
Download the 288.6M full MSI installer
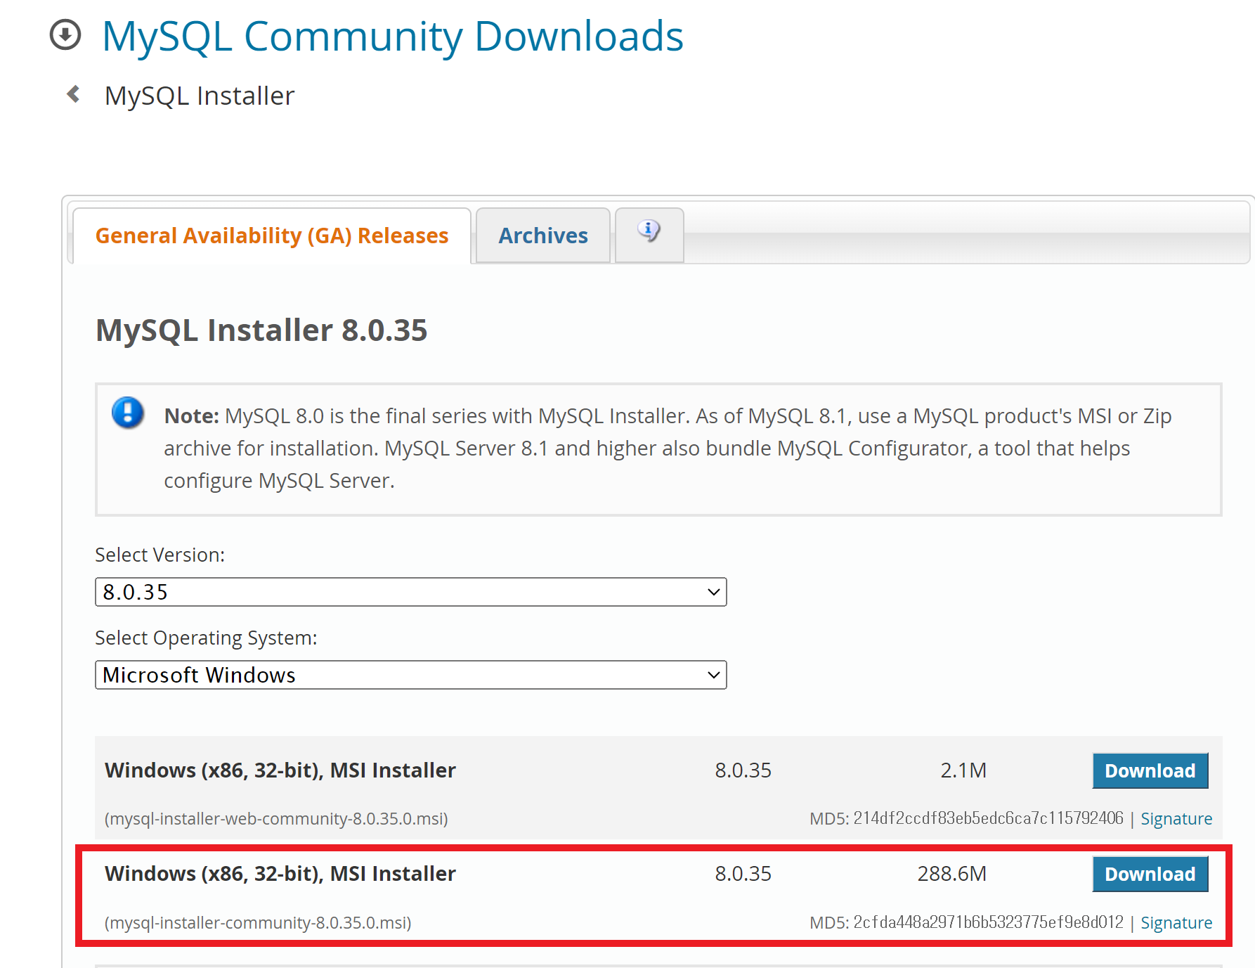click(1150, 874)
